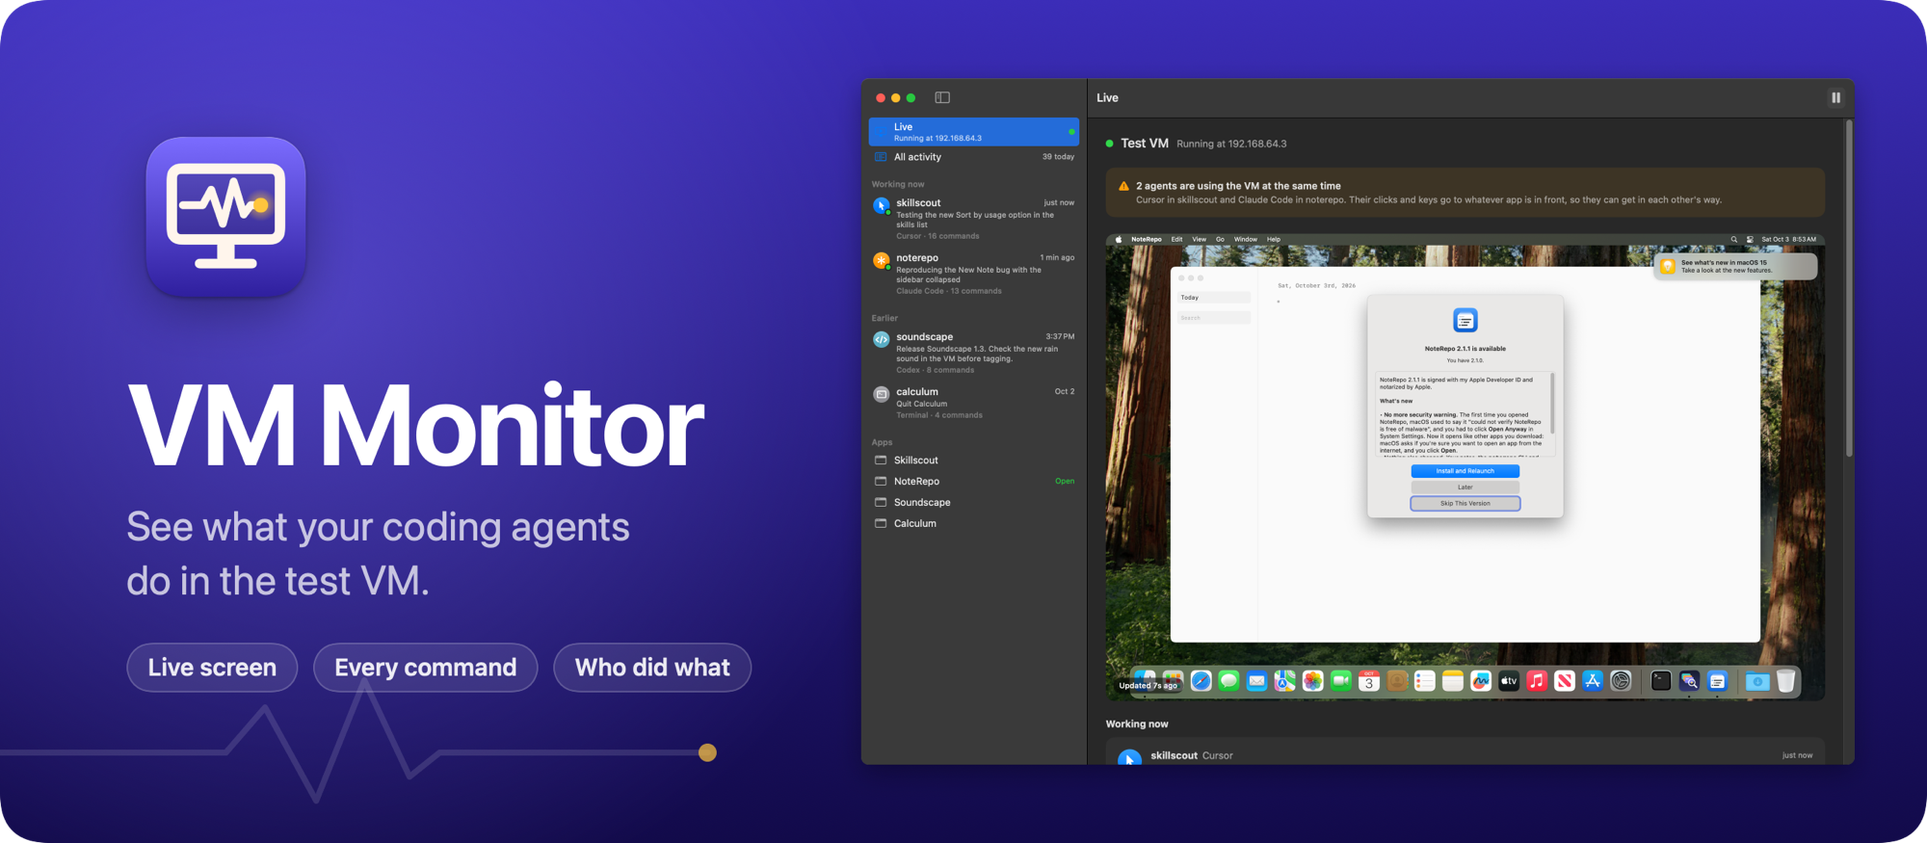Select the Live item in the sidebar
Viewport: 1927px width, 843px height.
pyautogui.click(x=973, y=132)
